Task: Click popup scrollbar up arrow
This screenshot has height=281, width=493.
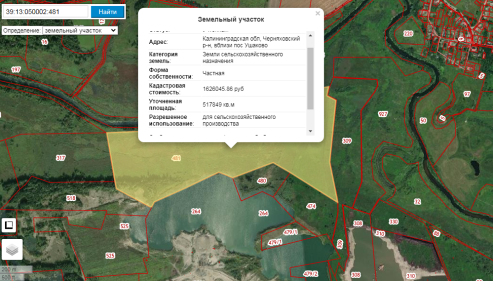Action: pos(311,36)
